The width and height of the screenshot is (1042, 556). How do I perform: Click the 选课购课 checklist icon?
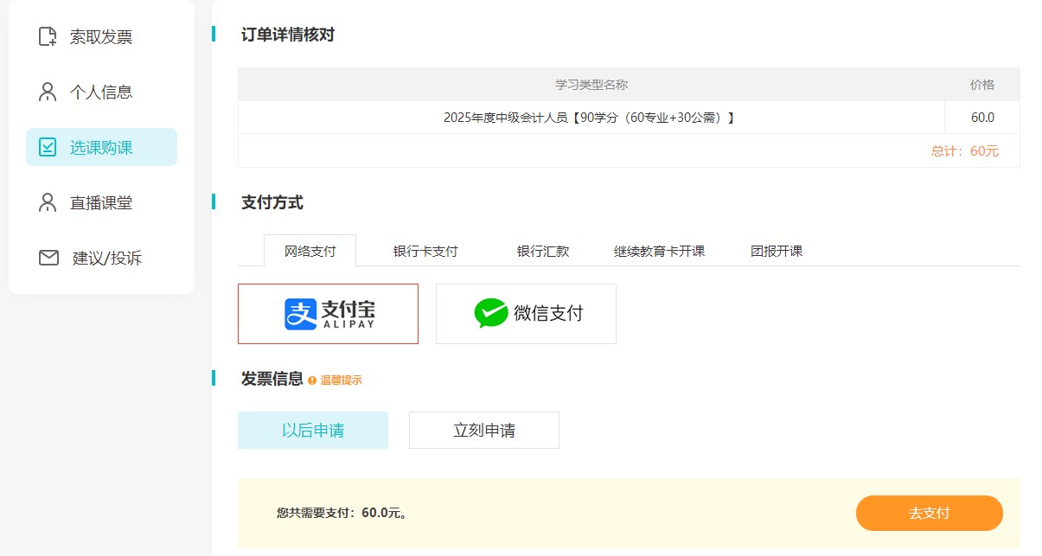pos(48,147)
